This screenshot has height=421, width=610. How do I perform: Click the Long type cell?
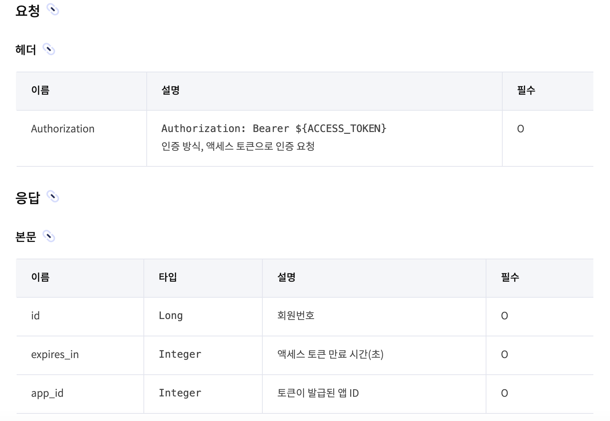click(x=203, y=317)
